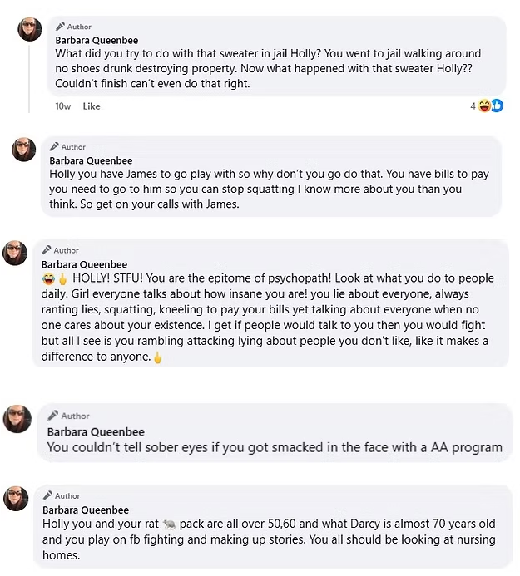This screenshot has height=576, width=520.
Task: Open the reaction count showing 4
Action: (473, 106)
